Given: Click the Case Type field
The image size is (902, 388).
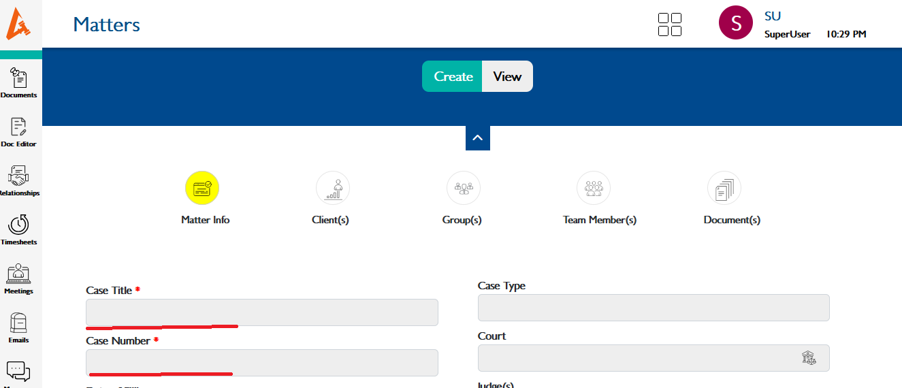Looking at the screenshot, I should click(x=654, y=308).
